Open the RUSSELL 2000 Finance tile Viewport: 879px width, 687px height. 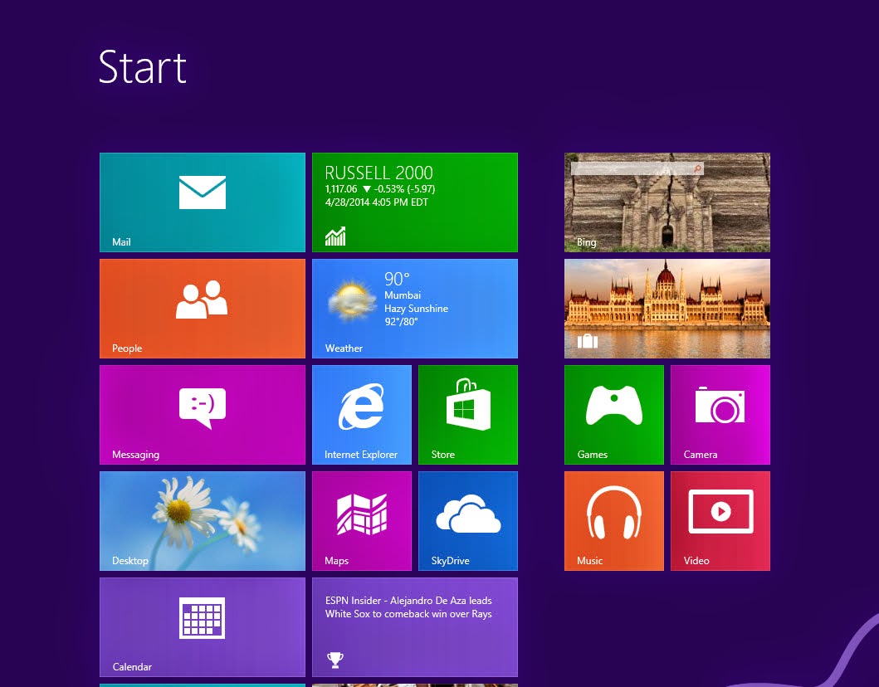tap(415, 202)
